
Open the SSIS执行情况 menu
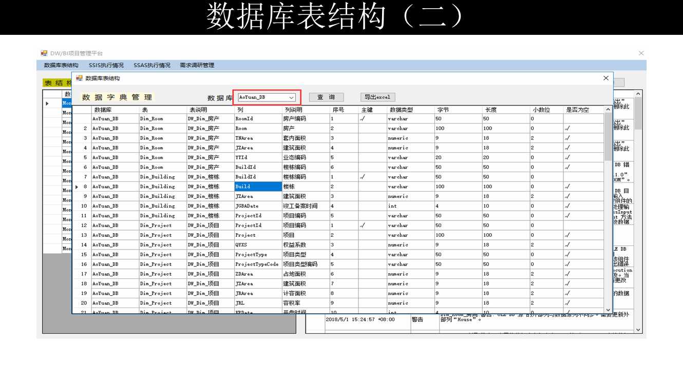coord(106,66)
